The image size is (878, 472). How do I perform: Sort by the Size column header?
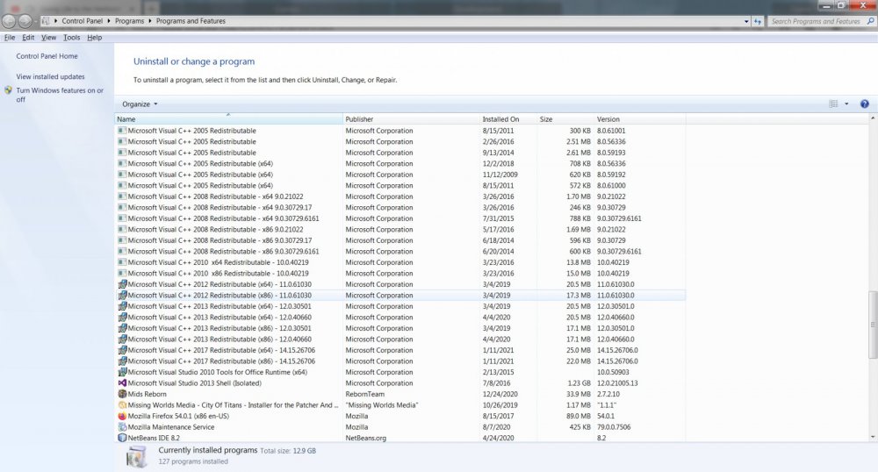(x=565, y=119)
